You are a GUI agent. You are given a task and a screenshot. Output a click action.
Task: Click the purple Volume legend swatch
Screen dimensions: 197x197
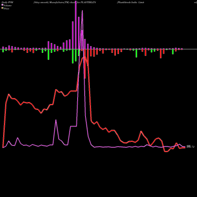coord(2,5)
